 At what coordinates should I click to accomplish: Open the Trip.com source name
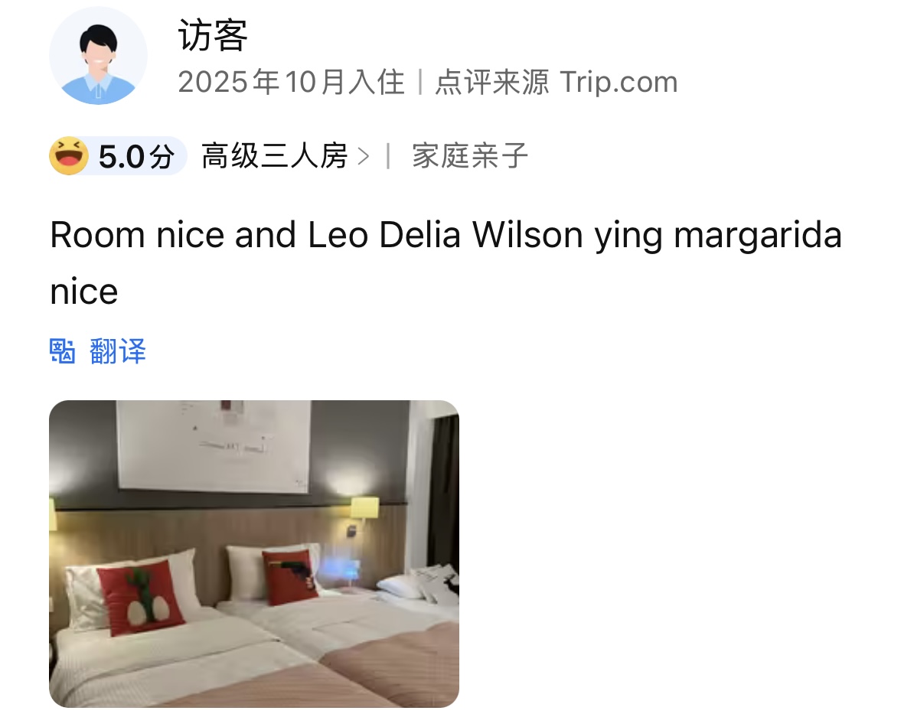click(619, 82)
